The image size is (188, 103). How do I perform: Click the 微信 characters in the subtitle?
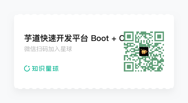[30, 49]
